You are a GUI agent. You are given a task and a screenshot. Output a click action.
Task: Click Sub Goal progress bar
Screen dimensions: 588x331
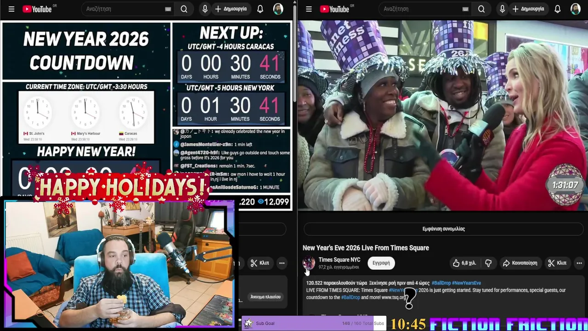[x=314, y=323]
